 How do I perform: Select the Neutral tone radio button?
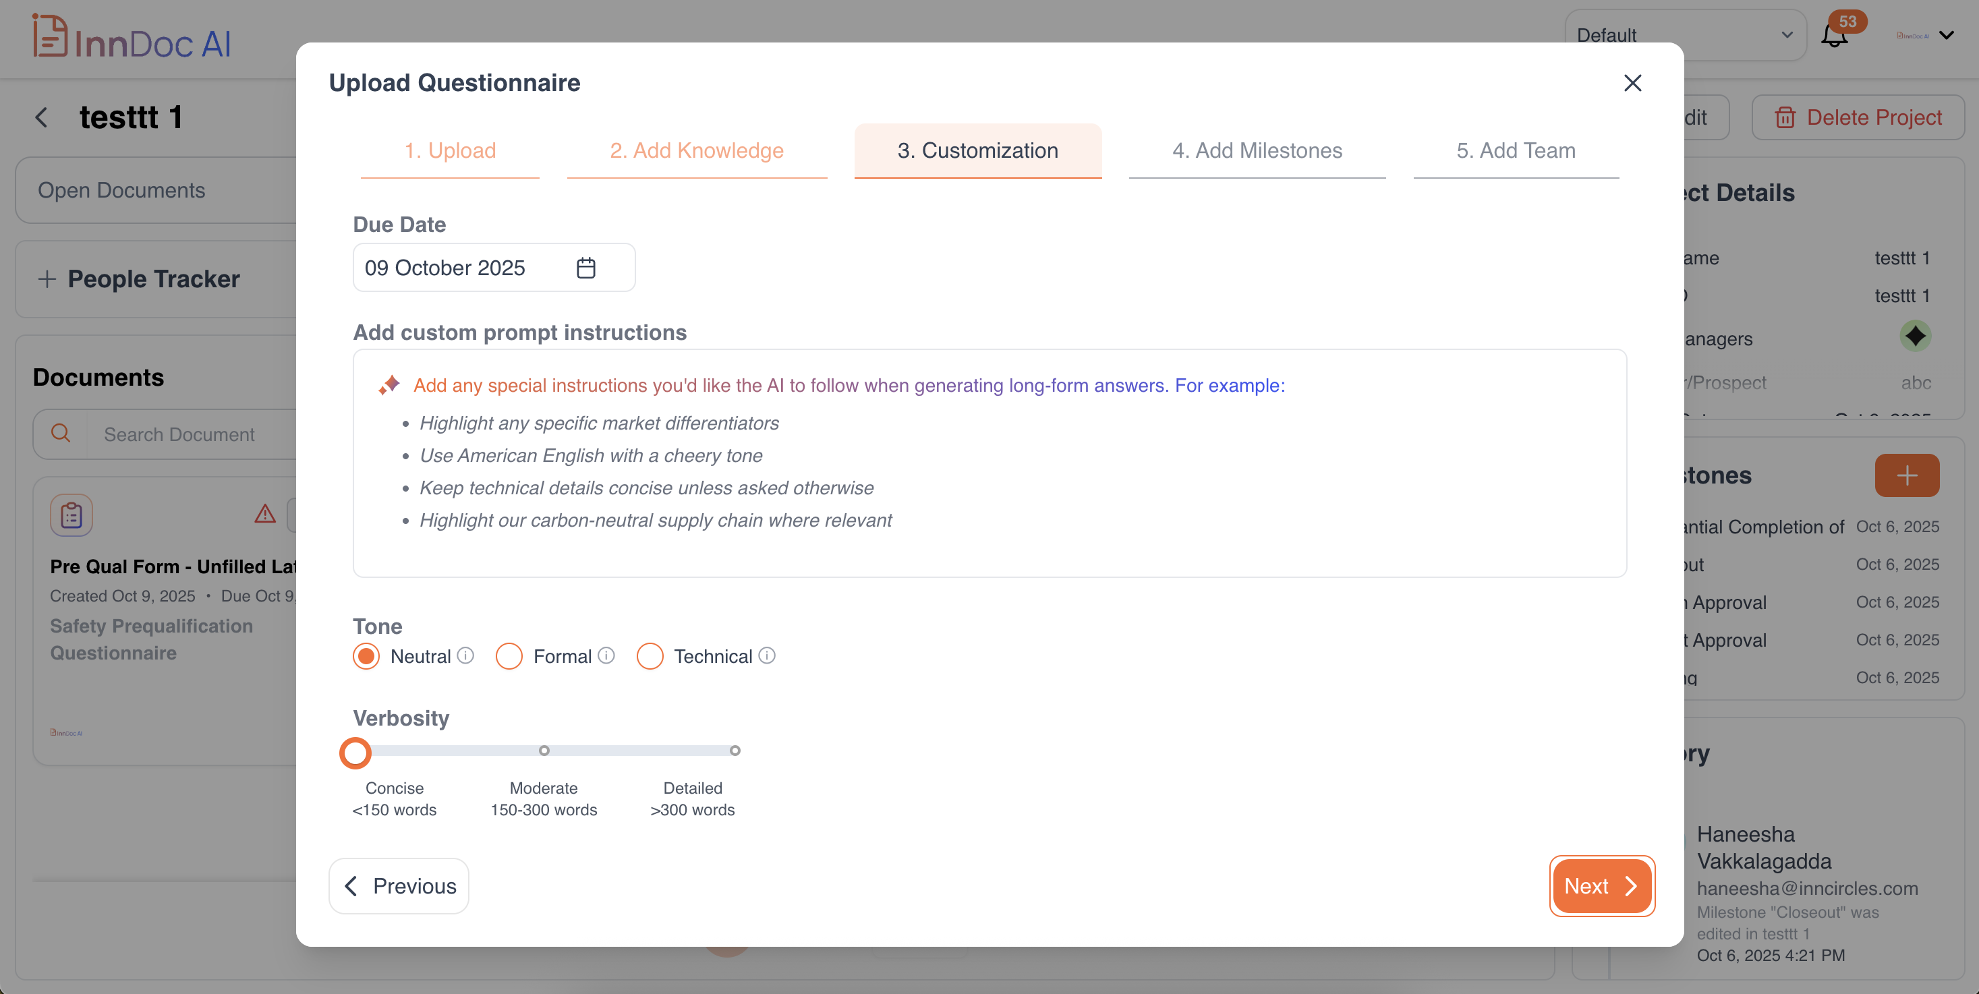click(366, 656)
